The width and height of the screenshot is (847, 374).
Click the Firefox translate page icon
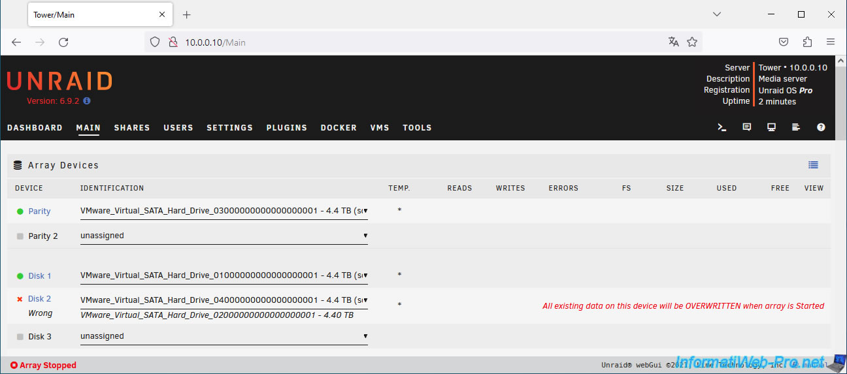674,42
